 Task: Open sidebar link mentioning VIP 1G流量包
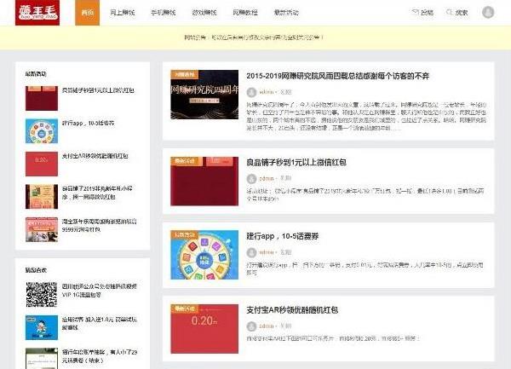(100, 291)
